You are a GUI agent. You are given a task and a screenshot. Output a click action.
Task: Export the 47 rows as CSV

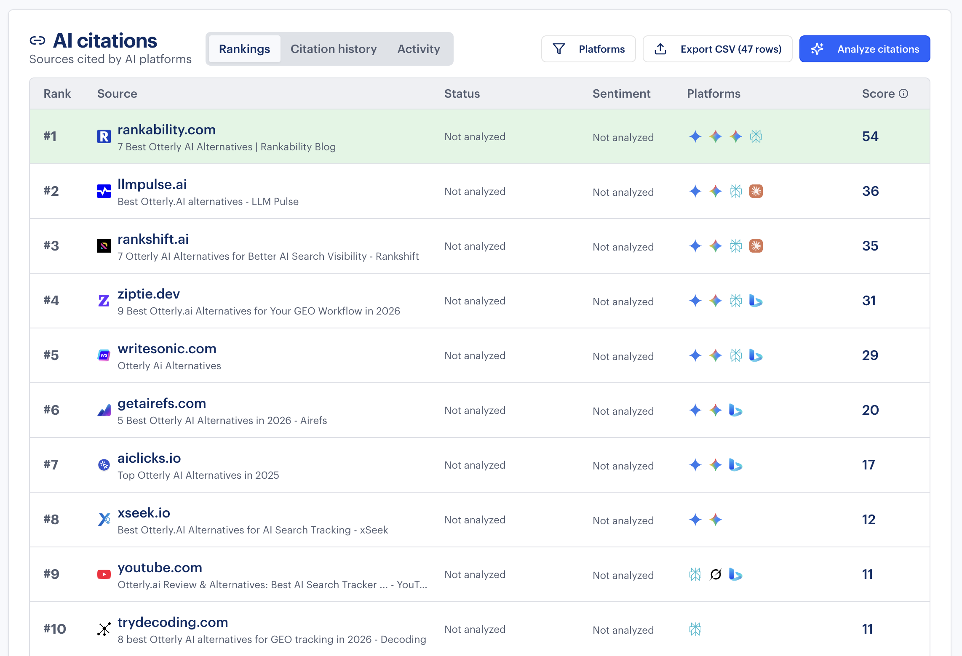717,49
